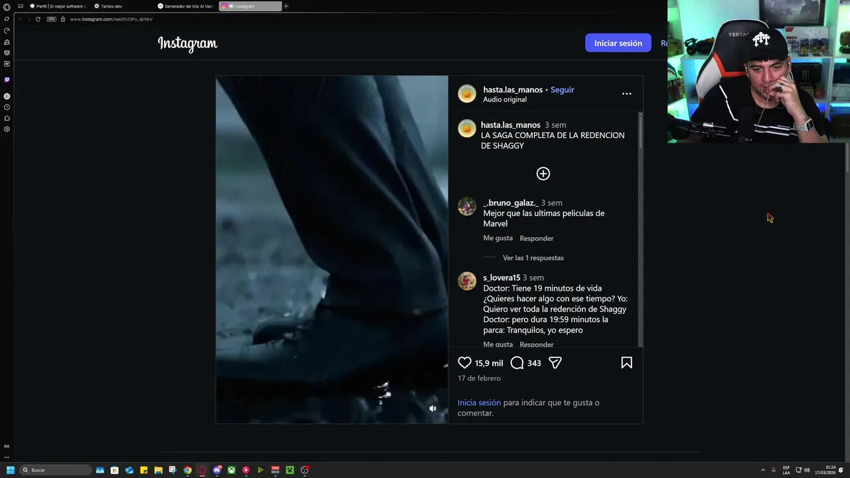The image size is (850, 478).
Task: Switch to the Perfil El mejor software tab
Action: 57,6
